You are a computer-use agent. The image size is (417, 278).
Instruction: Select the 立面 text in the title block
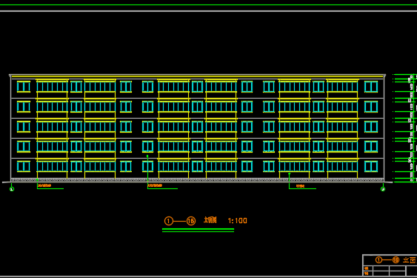(x=410, y=260)
